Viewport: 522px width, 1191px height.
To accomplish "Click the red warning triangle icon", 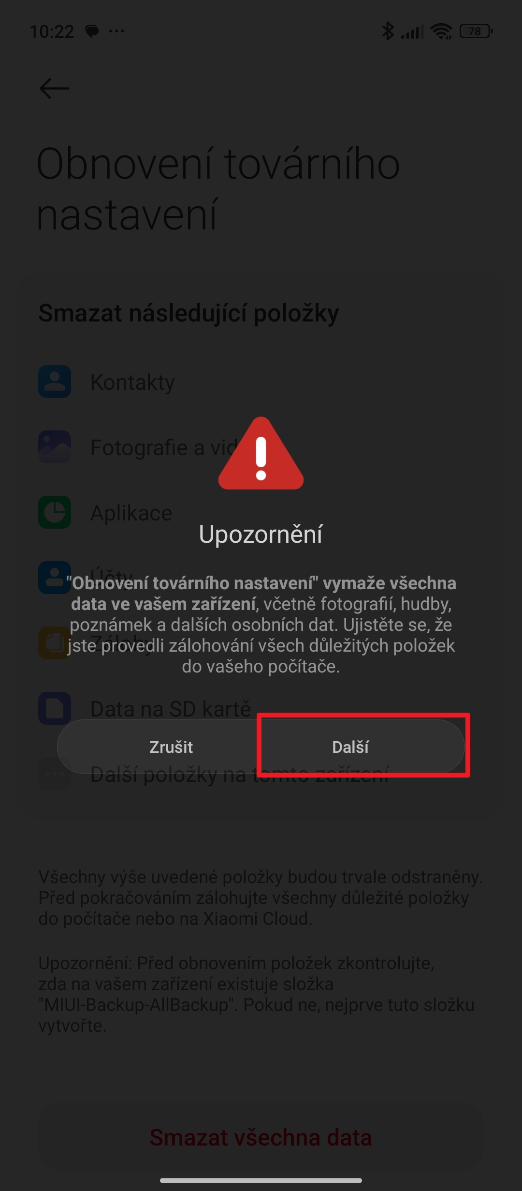I will pos(261,454).
